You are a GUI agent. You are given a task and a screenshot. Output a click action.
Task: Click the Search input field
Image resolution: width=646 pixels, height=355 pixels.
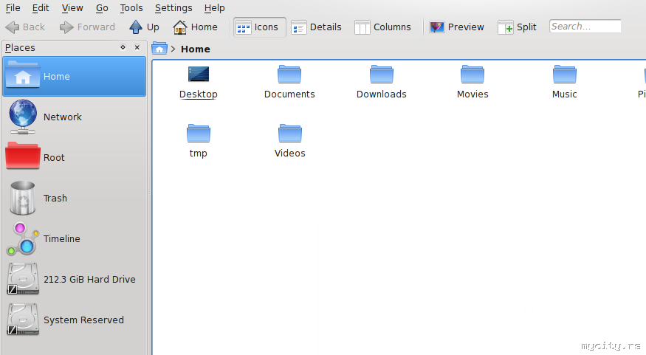pos(585,27)
